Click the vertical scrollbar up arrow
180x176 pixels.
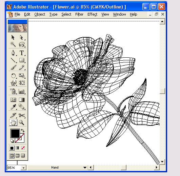click(x=162, y=21)
